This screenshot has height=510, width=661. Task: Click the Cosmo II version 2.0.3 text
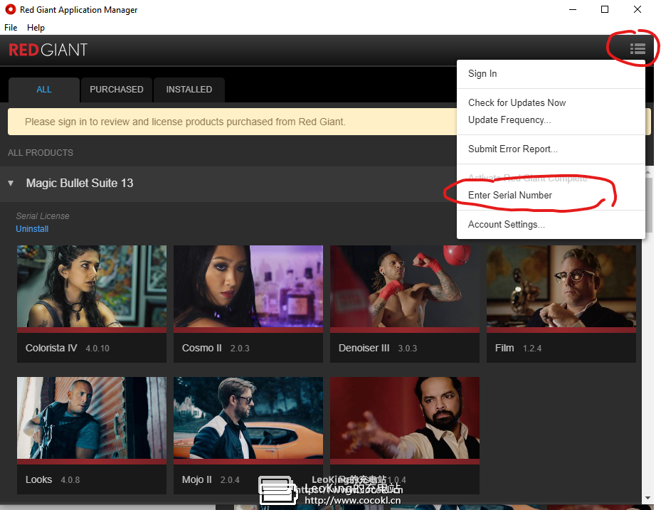tap(240, 349)
